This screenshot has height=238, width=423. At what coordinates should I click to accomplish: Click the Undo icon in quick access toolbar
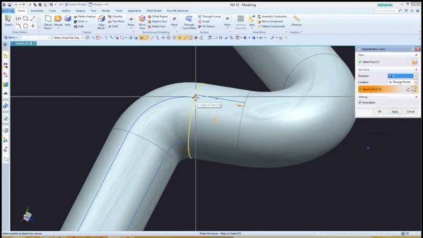point(16,5)
